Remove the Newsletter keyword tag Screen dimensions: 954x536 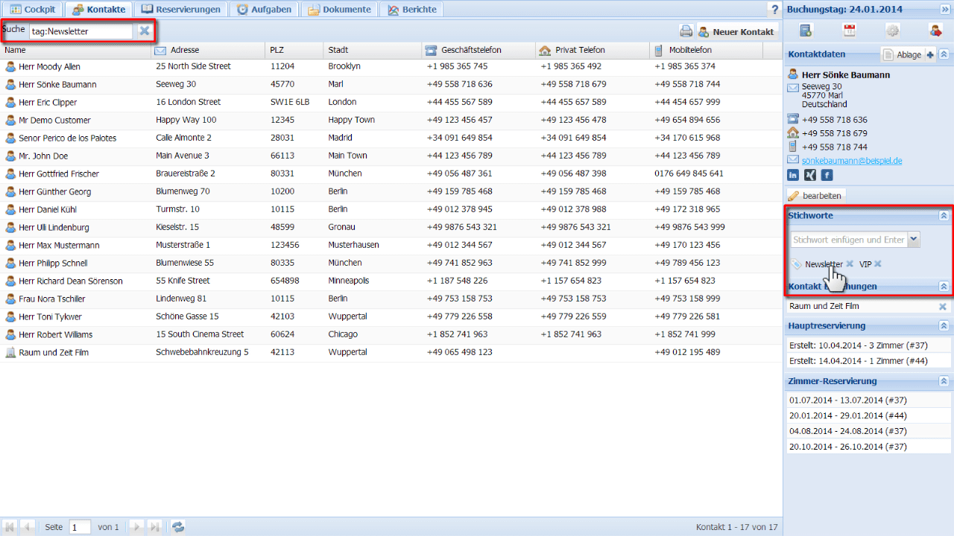850,264
